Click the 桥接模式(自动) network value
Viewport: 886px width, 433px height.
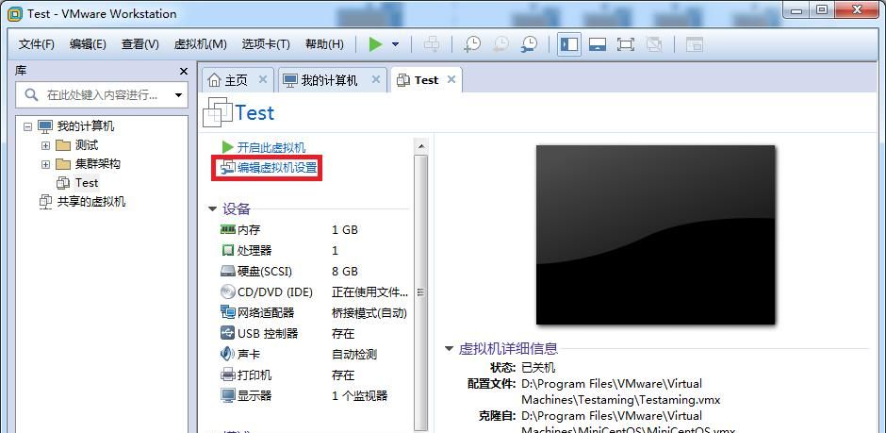[x=369, y=312]
